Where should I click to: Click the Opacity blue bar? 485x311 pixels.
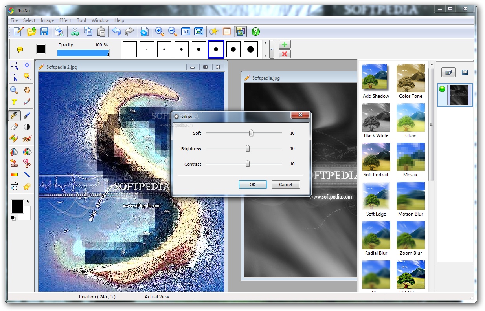[x=83, y=53]
